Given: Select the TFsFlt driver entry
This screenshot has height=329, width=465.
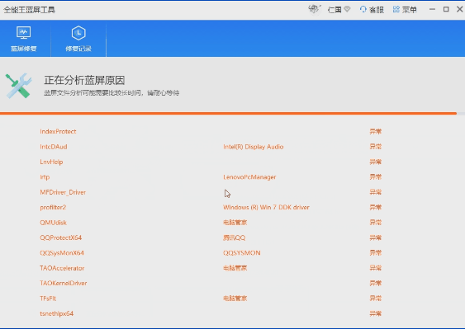Looking at the screenshot, I should 48,298.
